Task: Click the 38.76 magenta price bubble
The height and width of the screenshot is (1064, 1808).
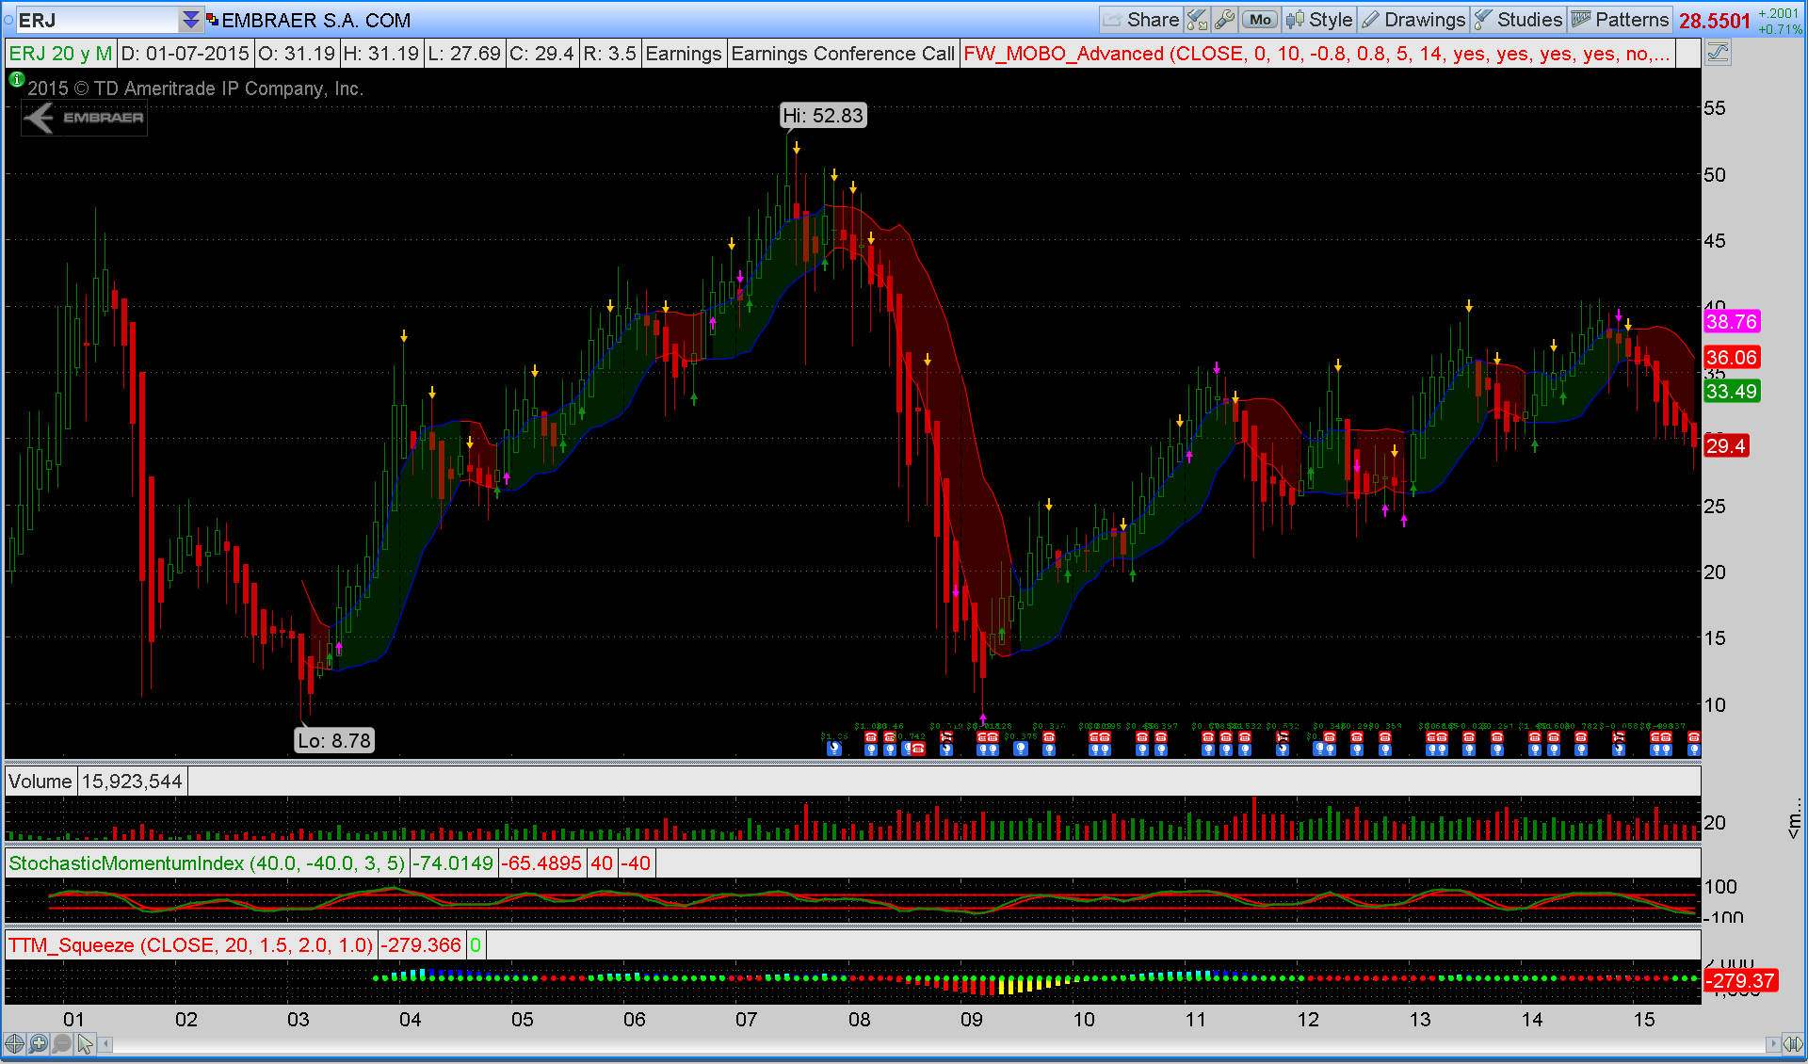Action: click(1731, 322)
